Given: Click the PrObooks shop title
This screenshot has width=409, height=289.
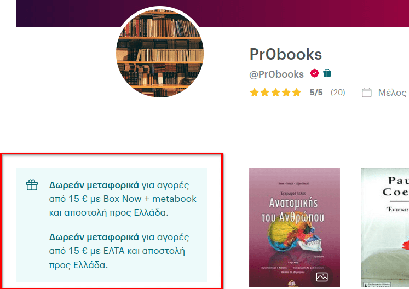Looking at the screenshot, I should click(286, 54).
